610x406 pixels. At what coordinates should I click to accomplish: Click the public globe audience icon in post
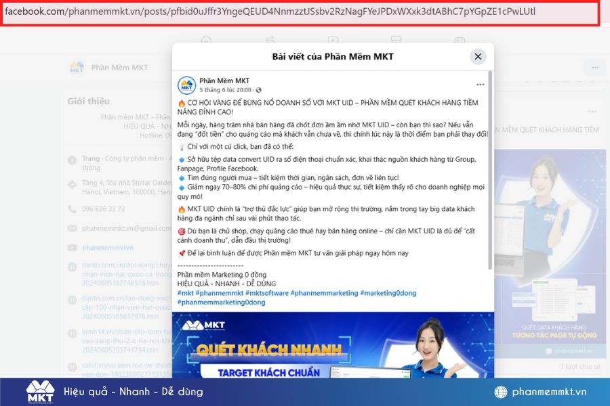pos(258,90)
